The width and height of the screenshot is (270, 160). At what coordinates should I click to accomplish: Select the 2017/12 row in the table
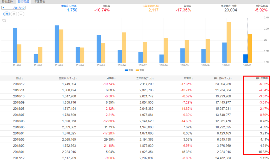[x=135, y=158]
